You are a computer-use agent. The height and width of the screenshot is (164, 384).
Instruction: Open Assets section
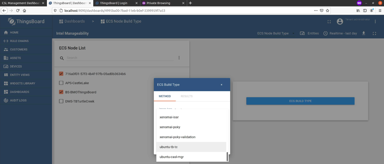click(26, 58)
